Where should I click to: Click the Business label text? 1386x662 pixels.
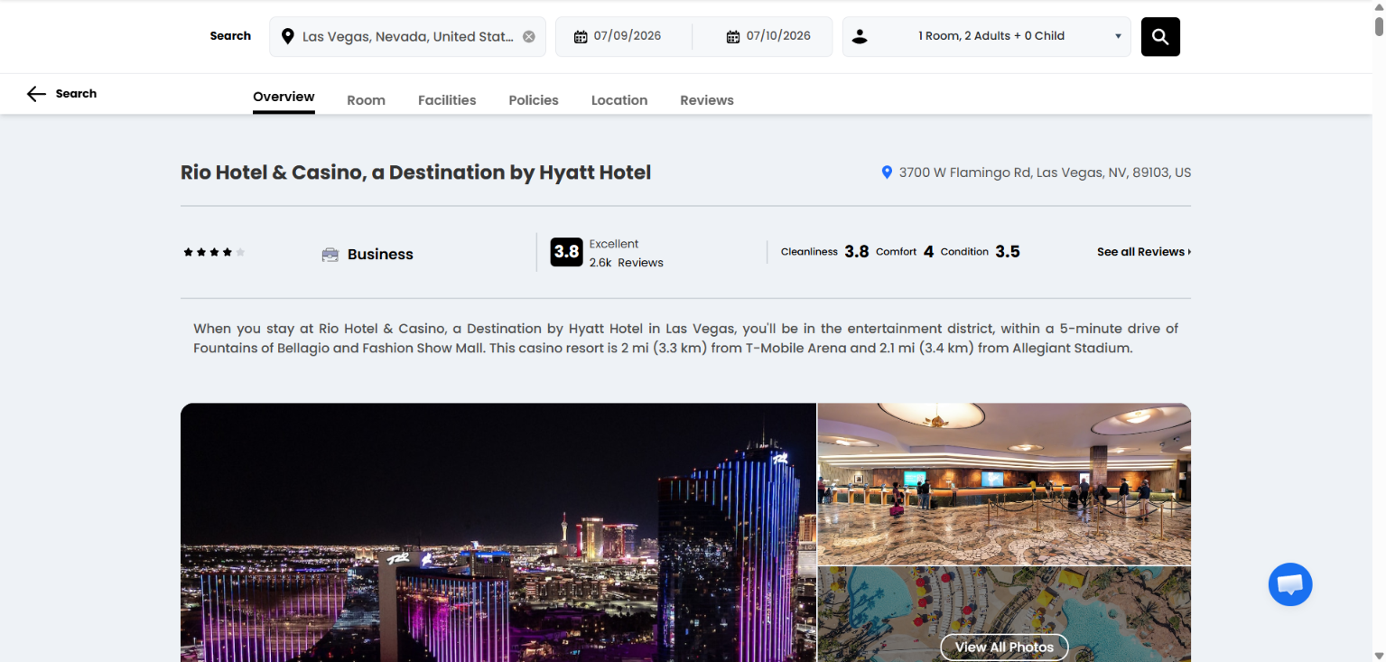click(x=380, y=255)
